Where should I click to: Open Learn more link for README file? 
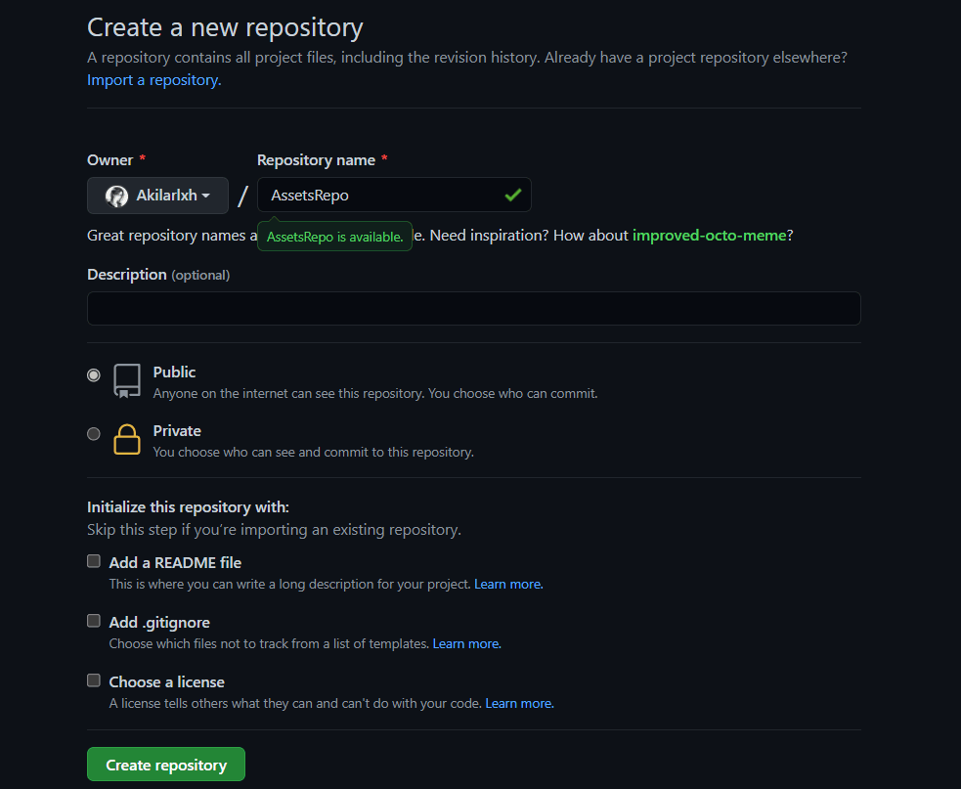pyautogui.click(x=507, y=584)
